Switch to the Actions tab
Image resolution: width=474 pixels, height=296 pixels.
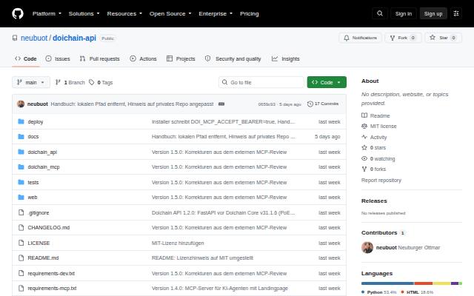point(143,58)
